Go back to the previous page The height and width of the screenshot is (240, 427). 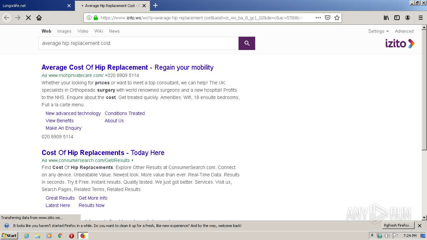tap(7, 18)
